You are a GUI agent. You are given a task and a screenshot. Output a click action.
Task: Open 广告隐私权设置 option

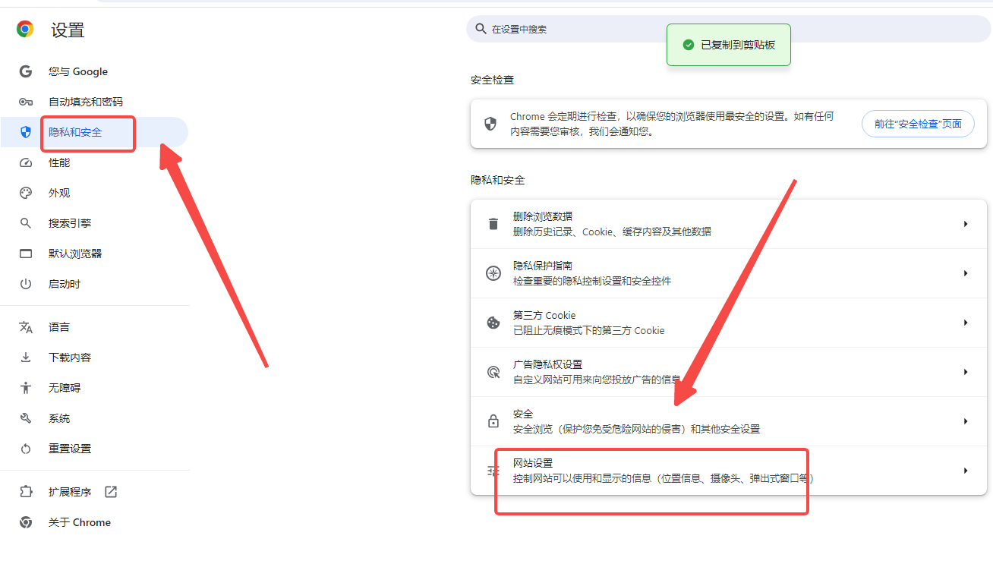[729, 372]
